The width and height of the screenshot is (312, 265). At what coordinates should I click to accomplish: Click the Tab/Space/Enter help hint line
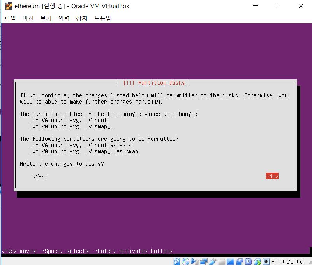point(87,251)
